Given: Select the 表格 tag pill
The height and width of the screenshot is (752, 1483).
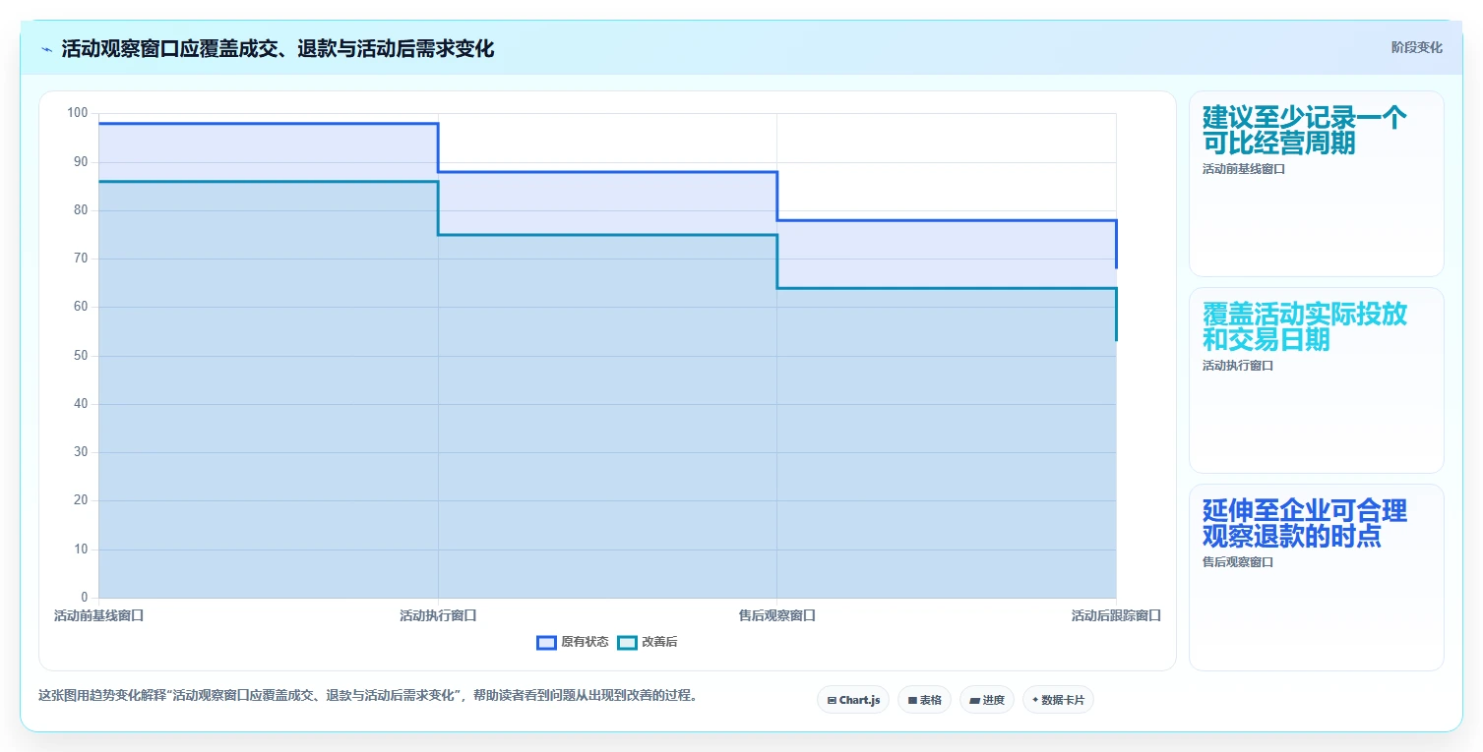Looking at the screenshot, I should click(924, 700).
